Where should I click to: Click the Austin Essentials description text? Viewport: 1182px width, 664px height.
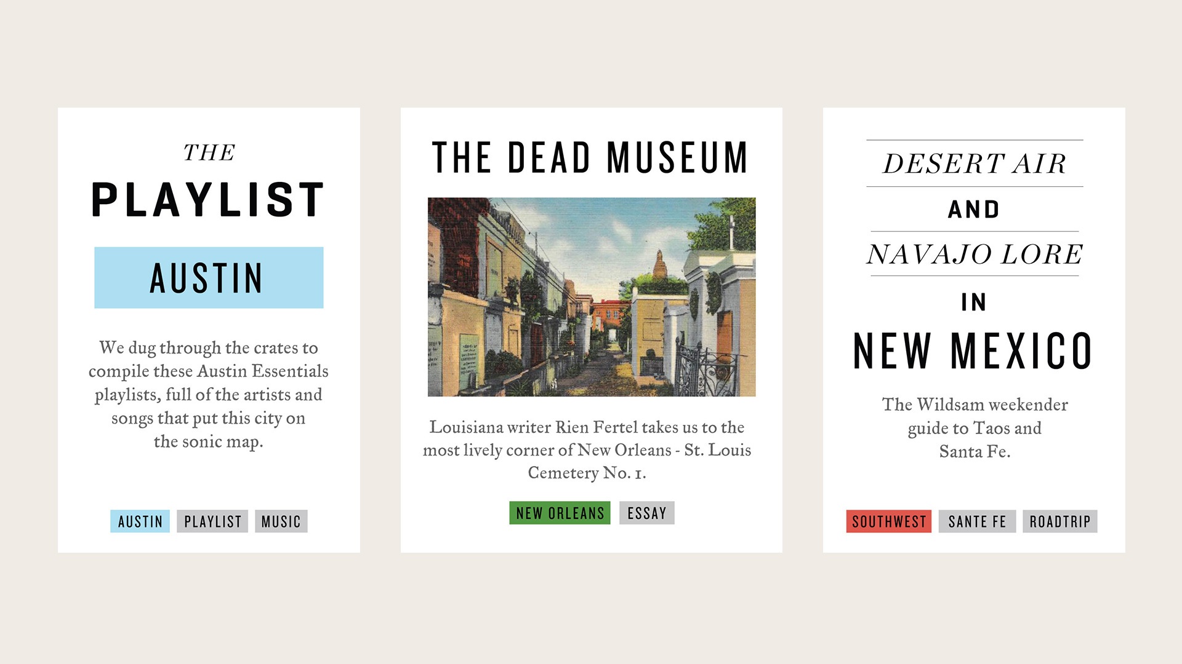pos(208,394)
